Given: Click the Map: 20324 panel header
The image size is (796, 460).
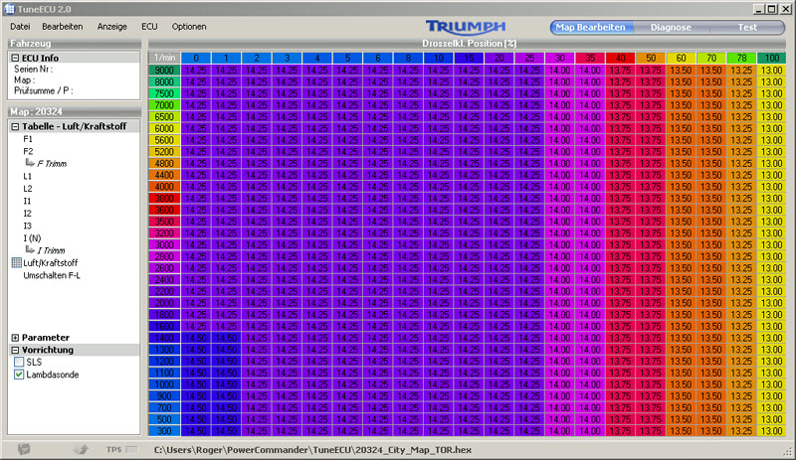Looking at the screenshot, I should pos(74,111).
